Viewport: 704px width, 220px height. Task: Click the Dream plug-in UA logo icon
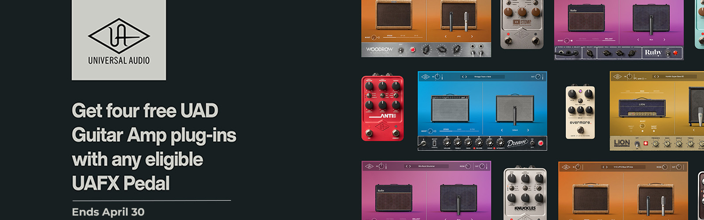point(425,77)
